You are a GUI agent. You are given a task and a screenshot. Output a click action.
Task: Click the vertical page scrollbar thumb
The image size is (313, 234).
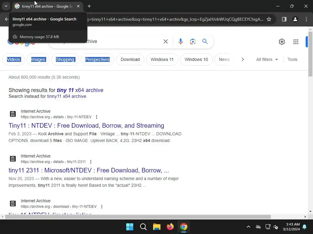(310, 54)
